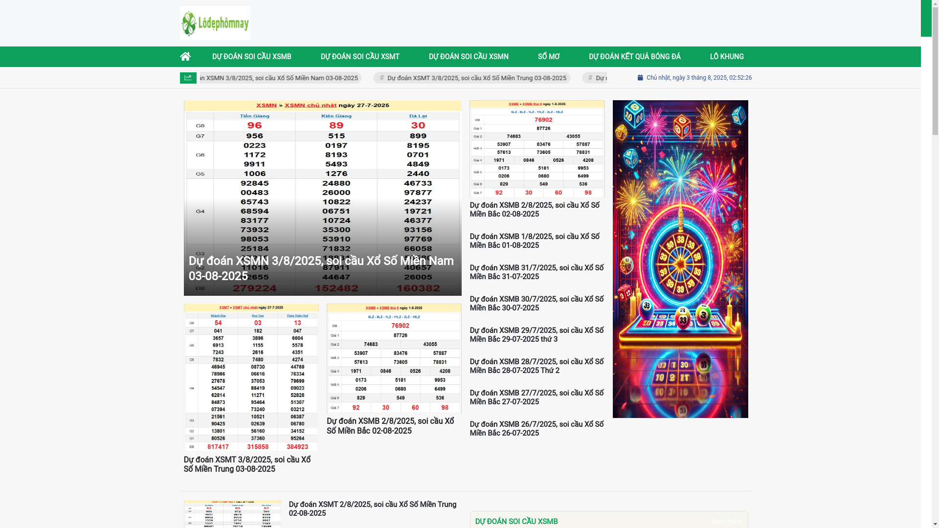Screen dimensions: 939x528
Task: Open headline Dự đoán XSMN 3/8/2025
Action: [x=321, y=268]
